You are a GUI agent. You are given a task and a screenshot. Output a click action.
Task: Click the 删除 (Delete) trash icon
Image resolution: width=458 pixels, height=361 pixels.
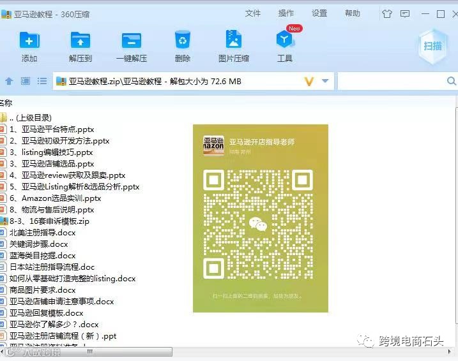click(x=183, y=40)
